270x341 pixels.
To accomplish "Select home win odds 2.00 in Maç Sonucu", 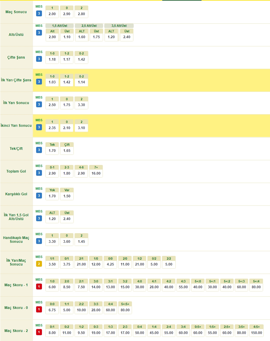I will (52, 14).
